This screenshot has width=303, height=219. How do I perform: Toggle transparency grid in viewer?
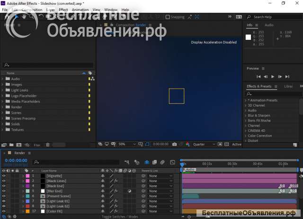tap(226, 144)
